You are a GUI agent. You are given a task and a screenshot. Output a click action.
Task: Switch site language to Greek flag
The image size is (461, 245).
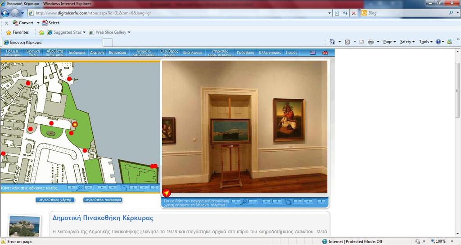[x=313, y=53]
